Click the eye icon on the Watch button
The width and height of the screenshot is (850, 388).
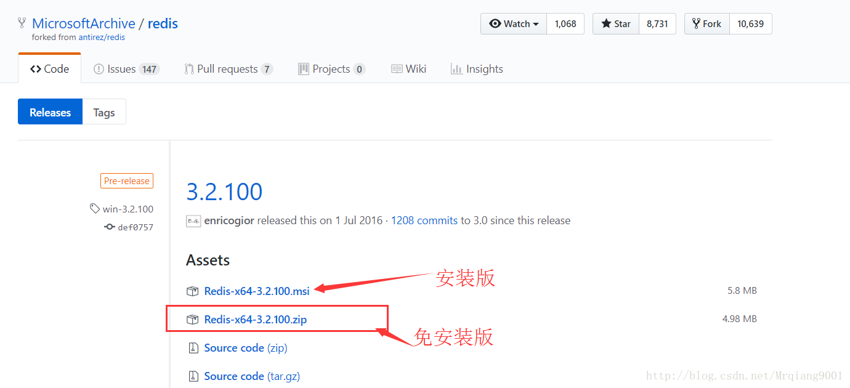coord(495,24)
